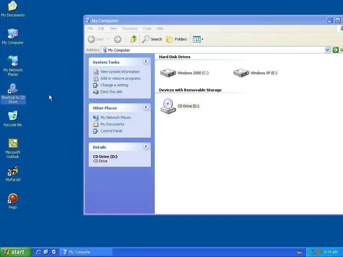Open the Edit menu
The image size is (343, 257).
point(101,28)
